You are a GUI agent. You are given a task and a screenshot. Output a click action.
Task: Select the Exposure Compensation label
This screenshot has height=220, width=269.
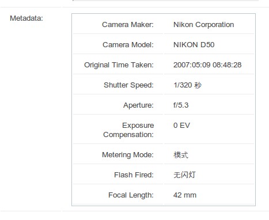tap(128, 130)
